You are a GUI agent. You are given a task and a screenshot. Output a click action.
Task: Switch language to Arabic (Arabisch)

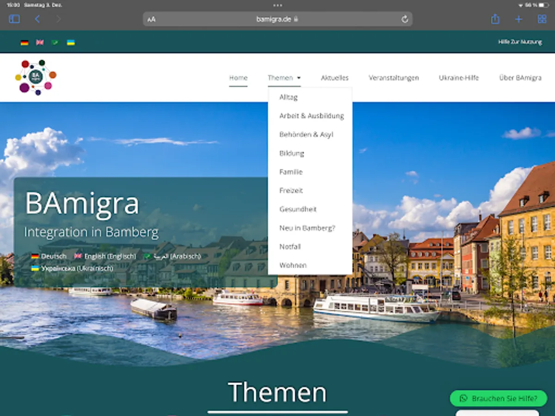pos(172,256)
